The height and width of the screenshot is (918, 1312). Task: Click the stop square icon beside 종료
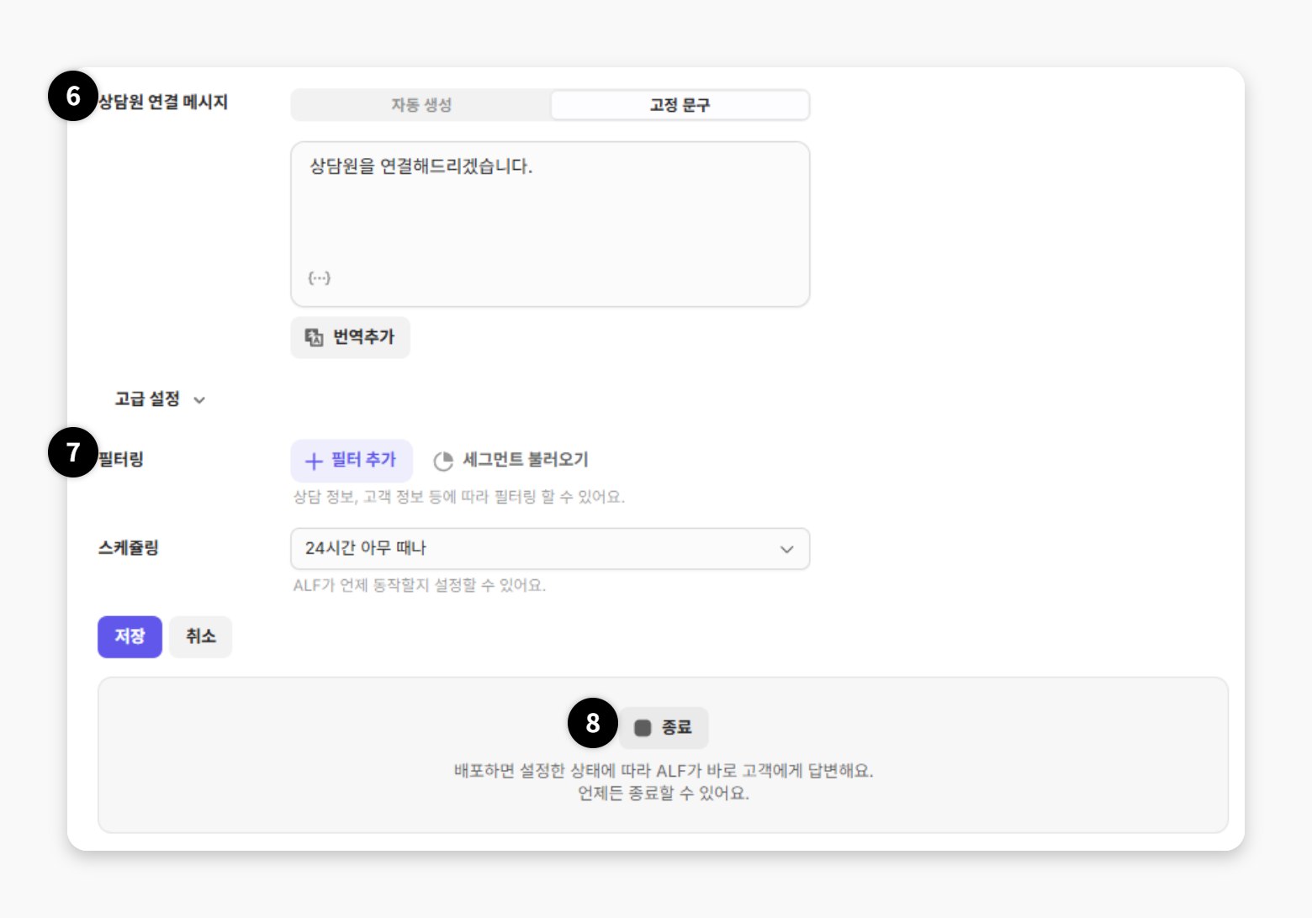pyautogui.click(x=643, y=728)
